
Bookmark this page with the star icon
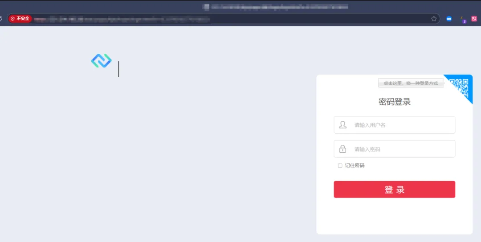434,19
